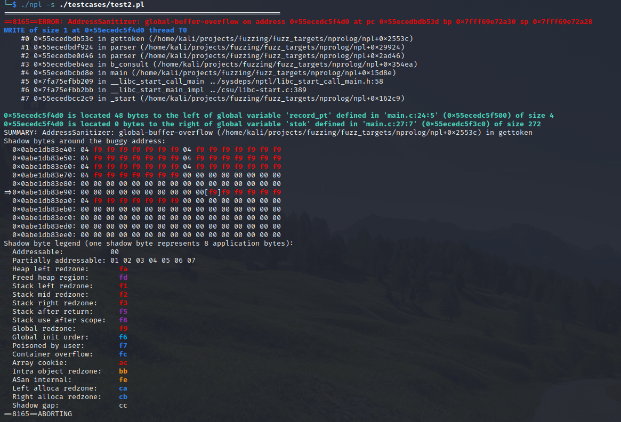Click the 'Heap left redzone:' legend label

point(51,269)
